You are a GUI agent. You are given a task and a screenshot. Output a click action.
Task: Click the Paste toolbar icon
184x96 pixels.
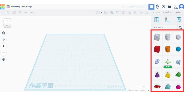pos(8,13)
